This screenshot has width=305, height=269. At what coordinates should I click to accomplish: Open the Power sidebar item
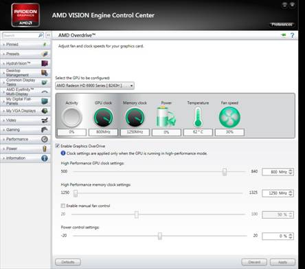[x=25, y=149]
